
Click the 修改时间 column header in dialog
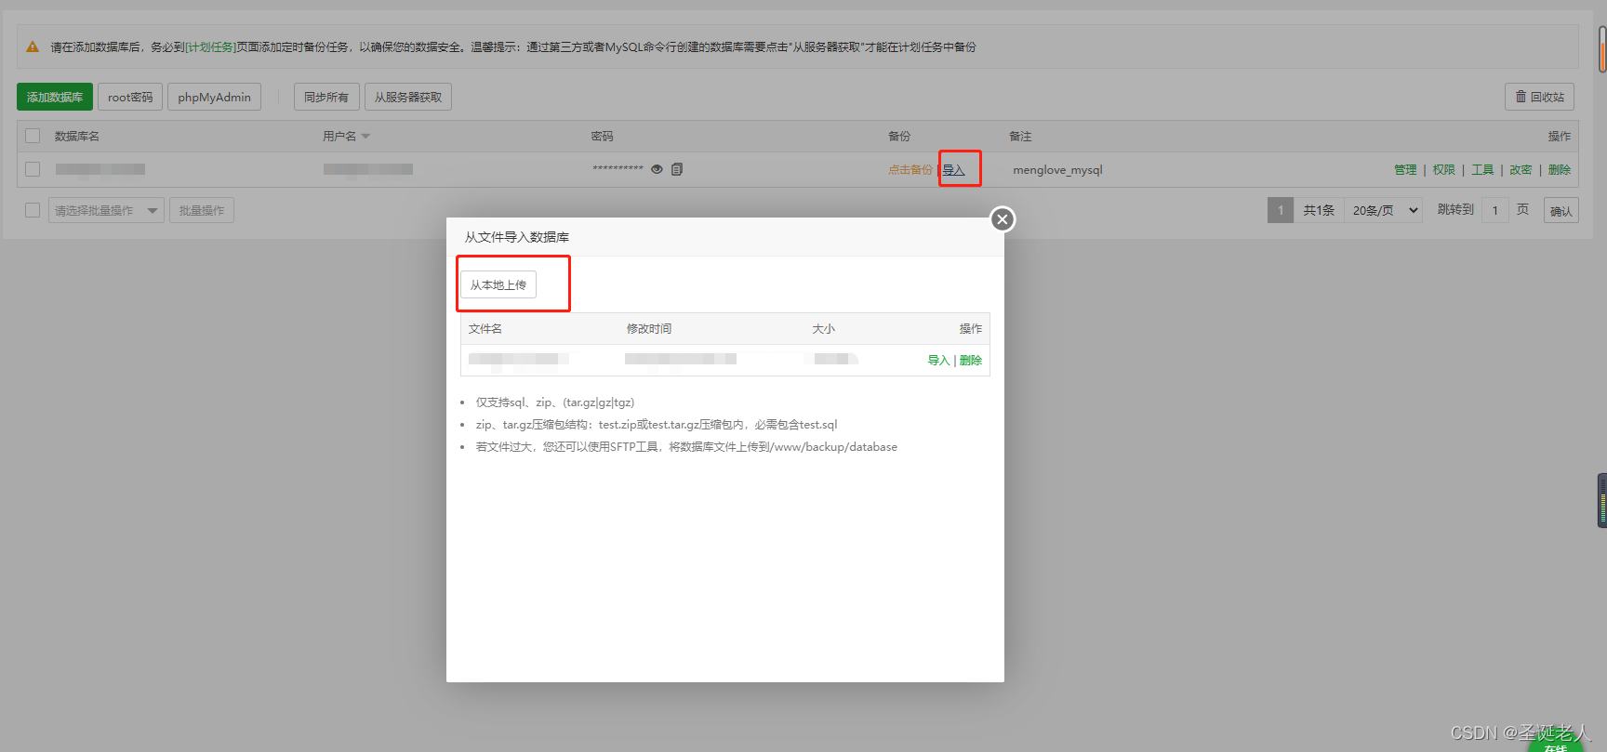649,328
